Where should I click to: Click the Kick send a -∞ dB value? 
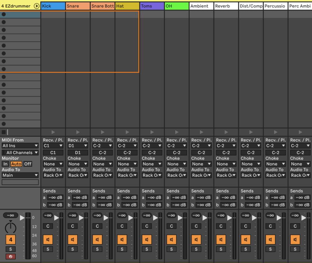(56, 198)
